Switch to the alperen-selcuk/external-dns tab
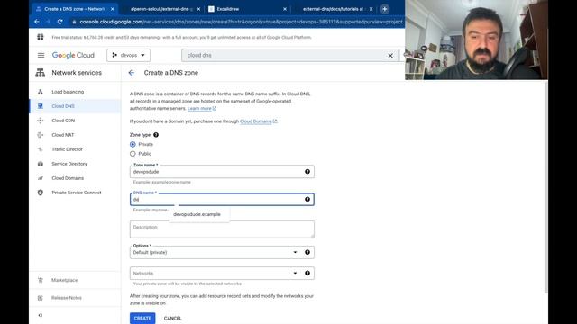This screenshot has width=577, height=324. 161,9
